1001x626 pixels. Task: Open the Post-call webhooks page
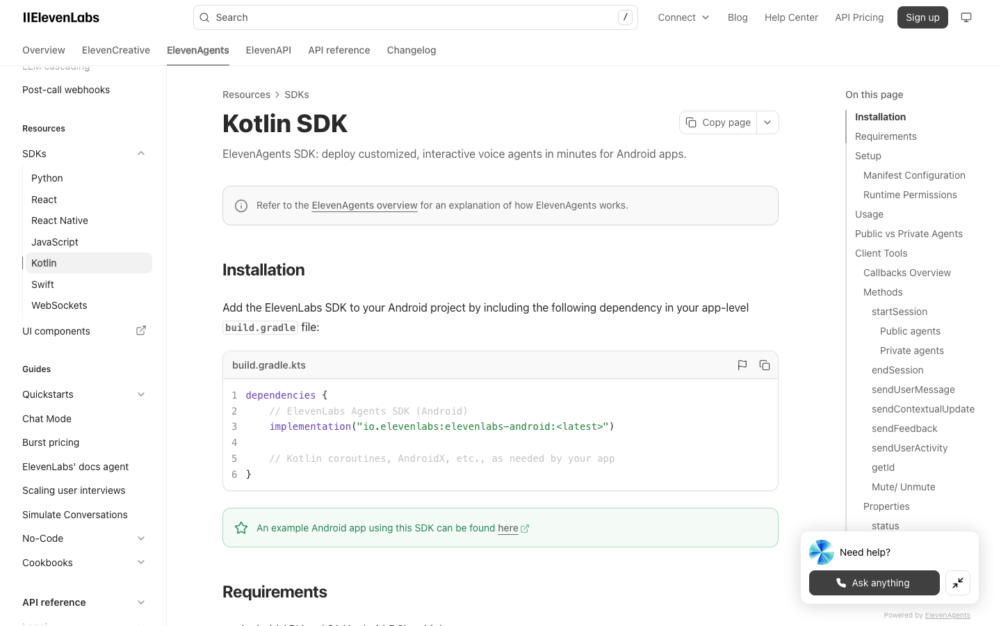(66, 90)
